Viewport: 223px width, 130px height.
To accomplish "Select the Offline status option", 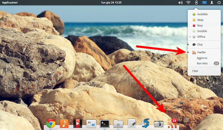I will 204,37.
